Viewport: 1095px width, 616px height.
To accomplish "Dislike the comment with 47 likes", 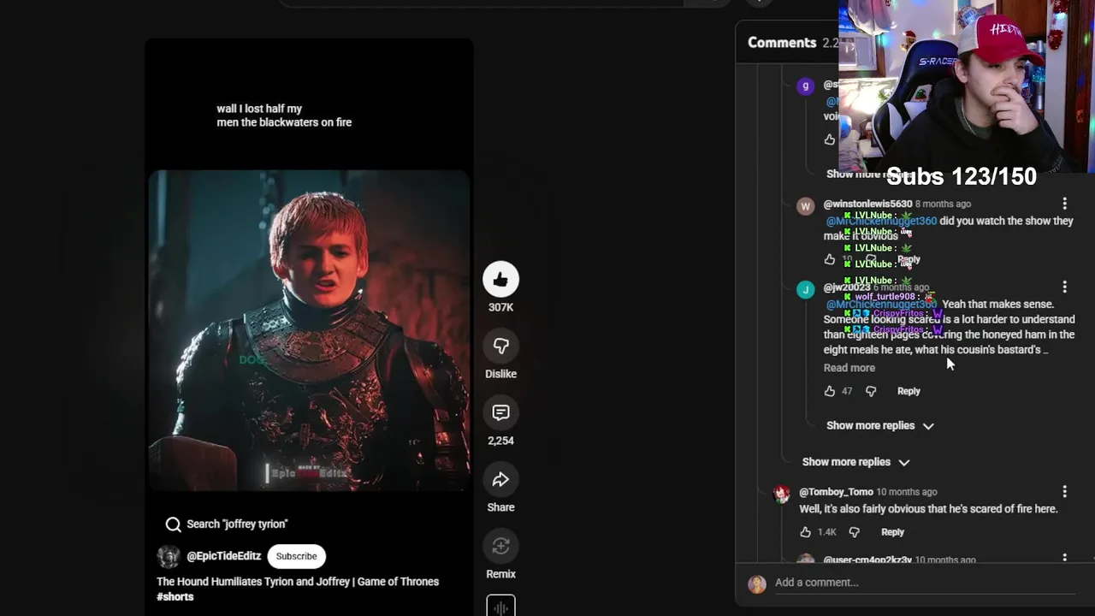I will pos(871,391).
